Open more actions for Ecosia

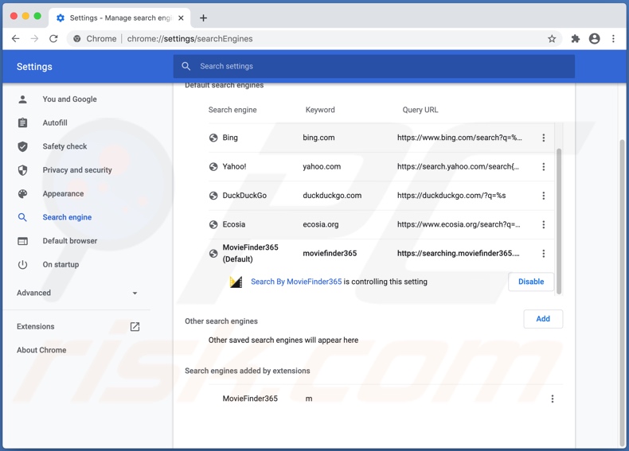pyautogui.click(x=544, y=224)
